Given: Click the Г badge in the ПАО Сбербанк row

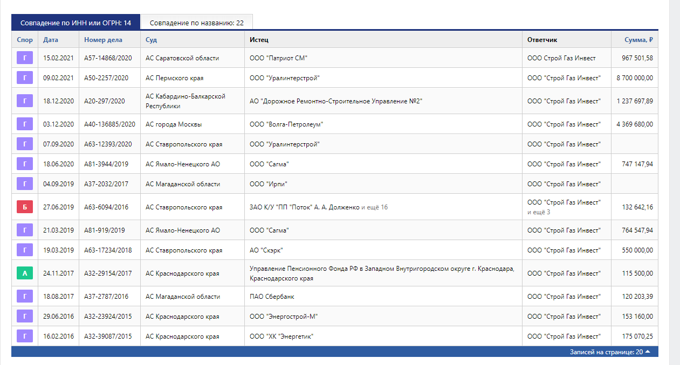Looking at the screenshot, I should (25, 297).
